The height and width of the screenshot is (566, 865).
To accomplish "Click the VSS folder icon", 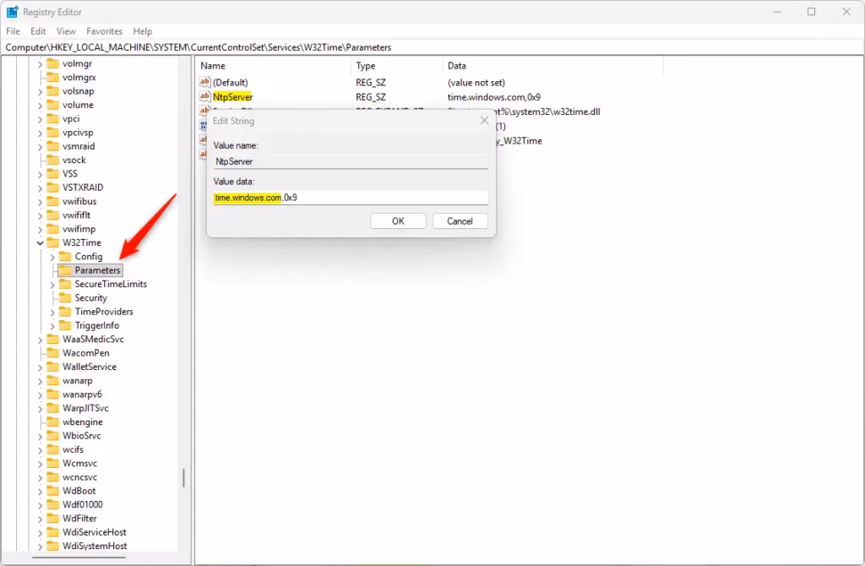I will pos(53,174).
